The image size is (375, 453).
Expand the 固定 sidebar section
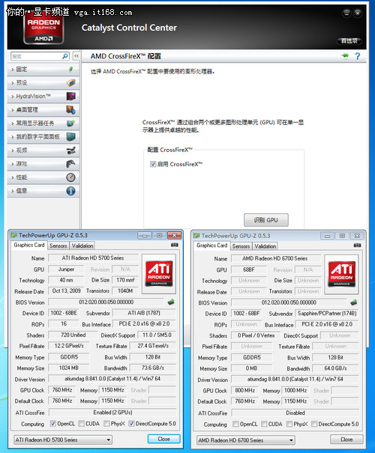(43, 70)
